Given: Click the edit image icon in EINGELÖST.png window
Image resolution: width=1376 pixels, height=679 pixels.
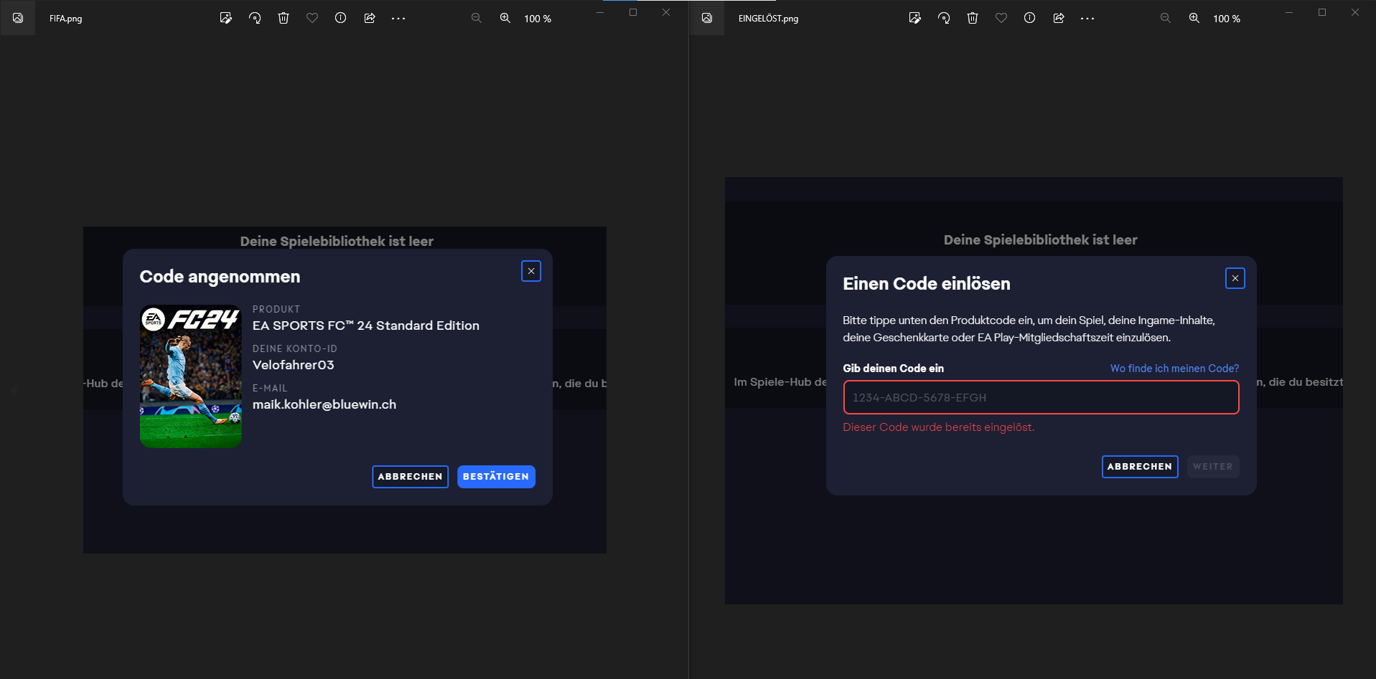Looking at the screenshot, I should 914,19.
